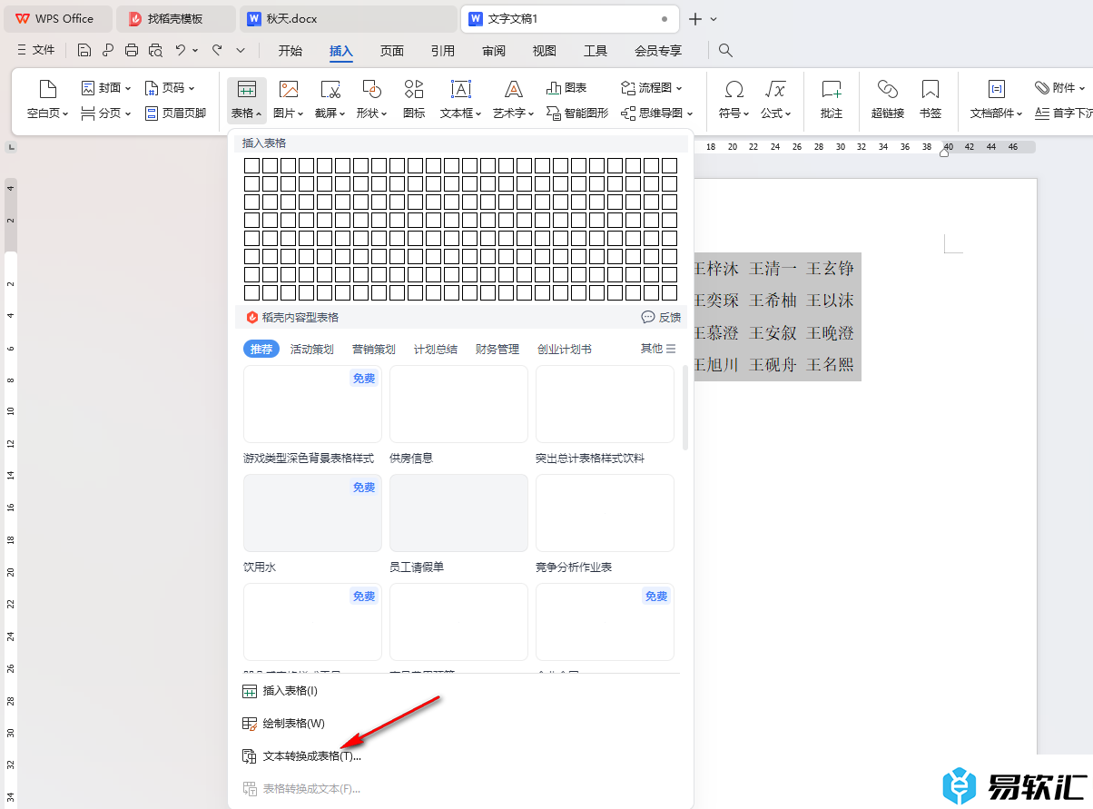Click the 截屏 screenshot icon
Viewport: 1093px width, 809px height.
click(330, 89)
